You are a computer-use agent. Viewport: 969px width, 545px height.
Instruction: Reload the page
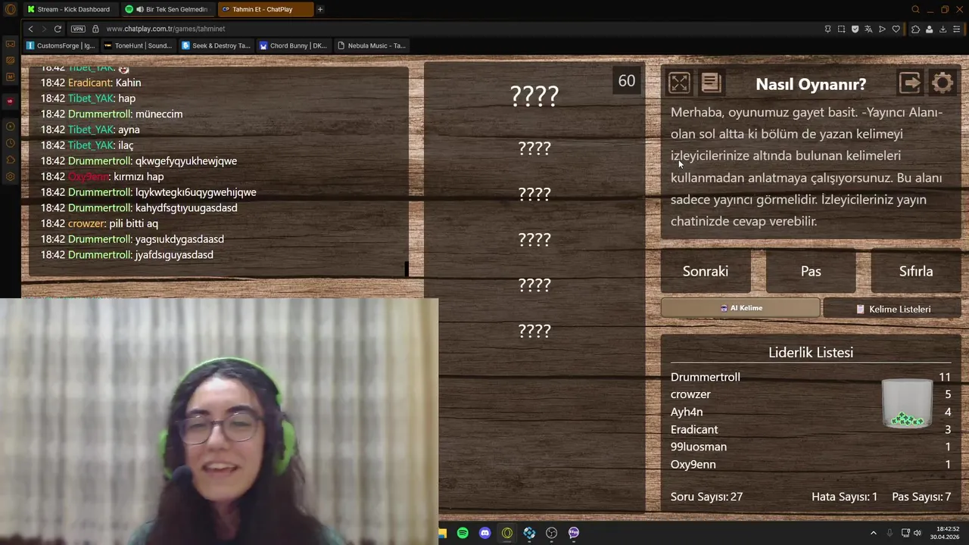pyautogui.click(x=58, y=29)
